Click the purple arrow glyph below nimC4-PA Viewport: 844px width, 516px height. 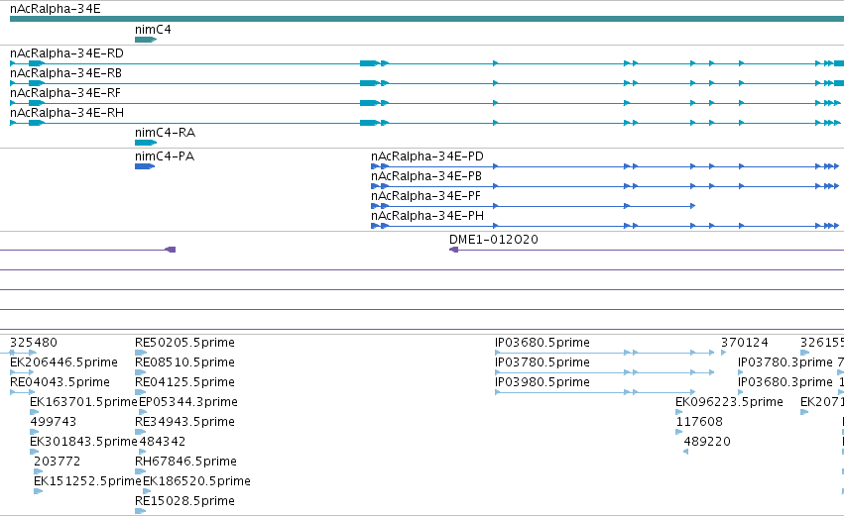pyautogui.click(x=171, y=250)
